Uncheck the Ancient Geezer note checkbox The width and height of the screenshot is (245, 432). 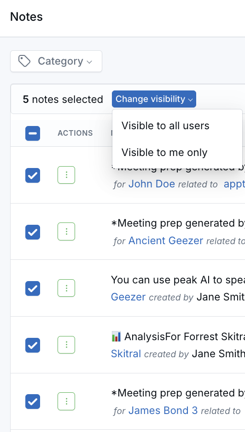coord(33,232)
